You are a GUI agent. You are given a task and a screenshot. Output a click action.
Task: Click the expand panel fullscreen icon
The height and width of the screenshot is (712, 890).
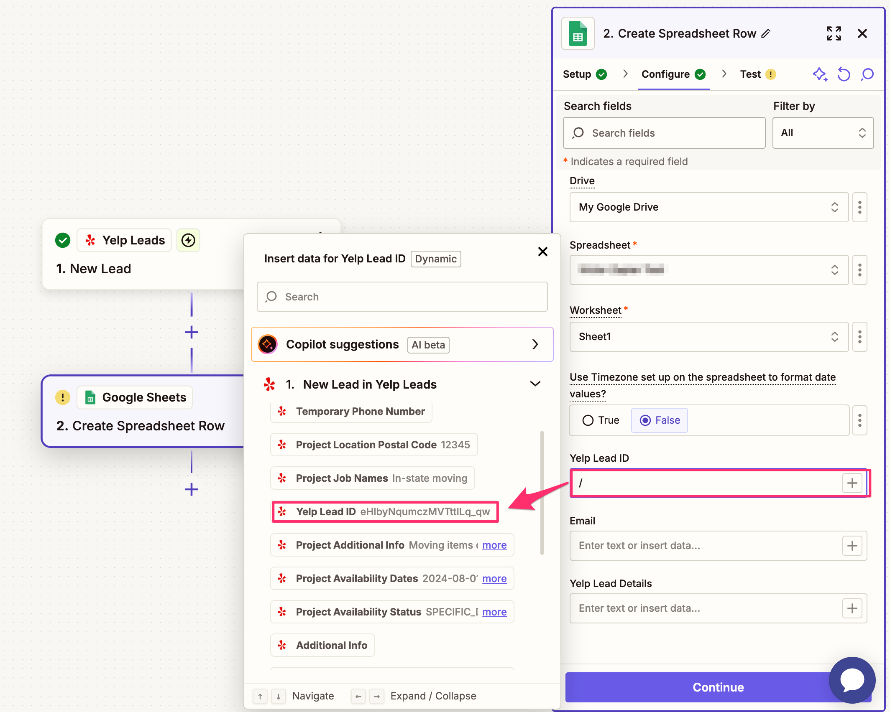tap(834, 33)
